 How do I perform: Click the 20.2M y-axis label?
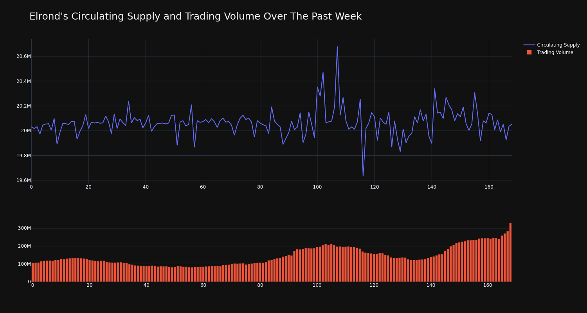pos(23,106)
